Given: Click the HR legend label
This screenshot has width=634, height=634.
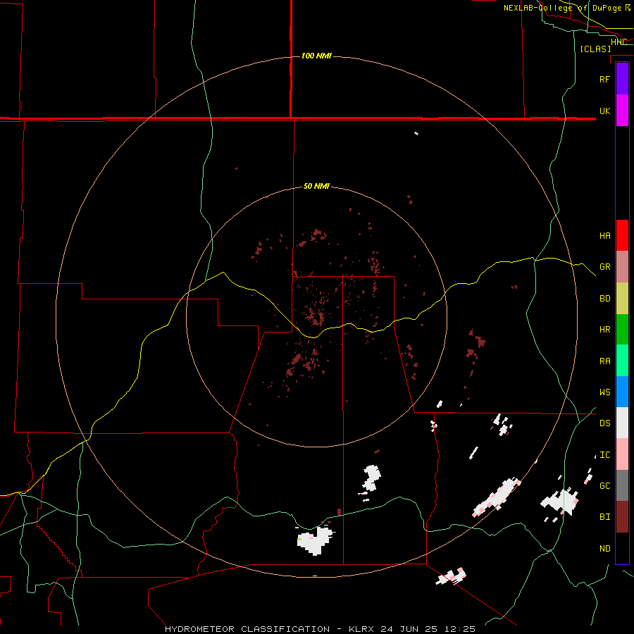Looking at the screenshot, I should pos(604,330).
